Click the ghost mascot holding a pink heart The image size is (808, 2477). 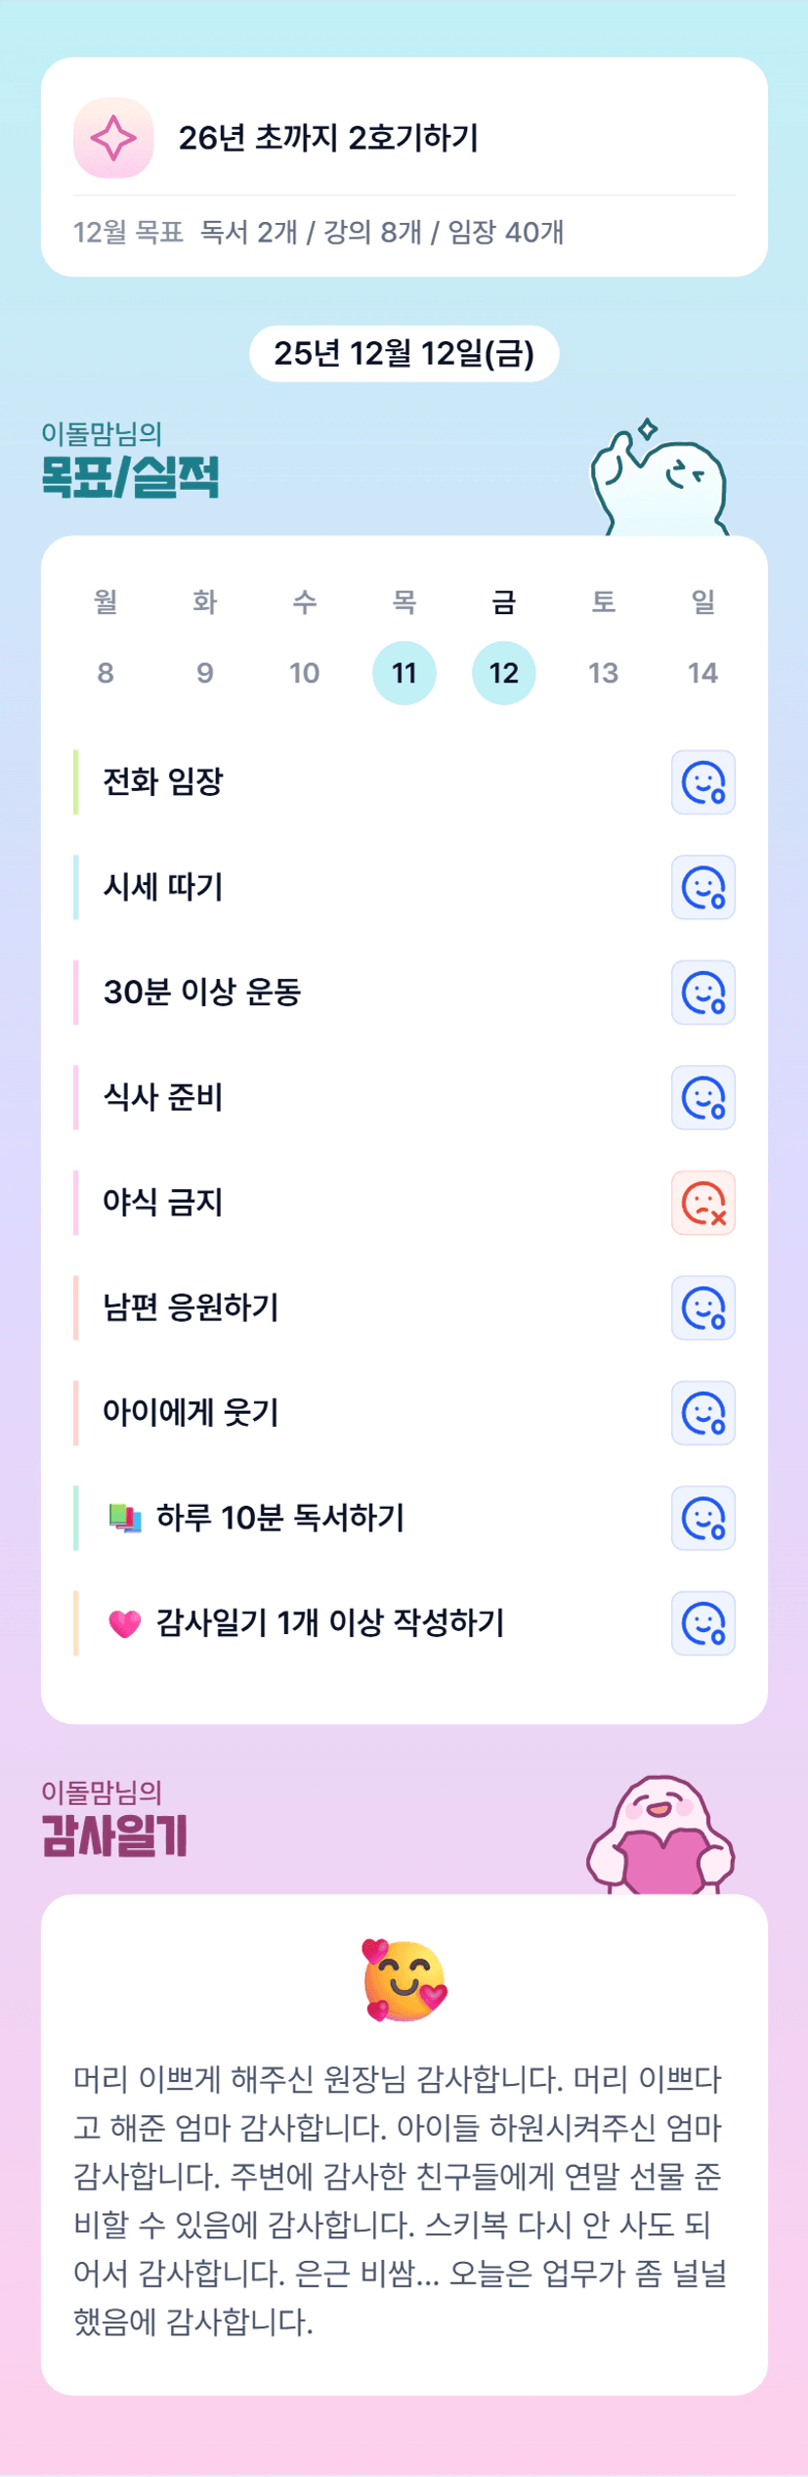(x=661, y=1836)
